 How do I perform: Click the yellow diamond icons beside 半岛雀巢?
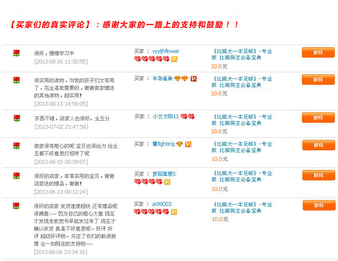(181, 79)
